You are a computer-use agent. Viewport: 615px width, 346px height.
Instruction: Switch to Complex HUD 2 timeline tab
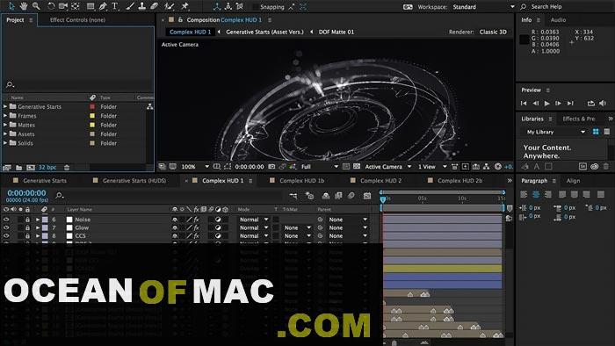click(x=380, y=181)
